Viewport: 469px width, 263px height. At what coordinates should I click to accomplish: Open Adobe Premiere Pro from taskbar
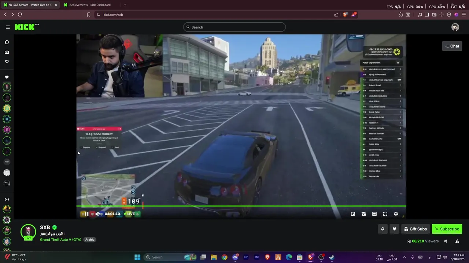(246, 257)
